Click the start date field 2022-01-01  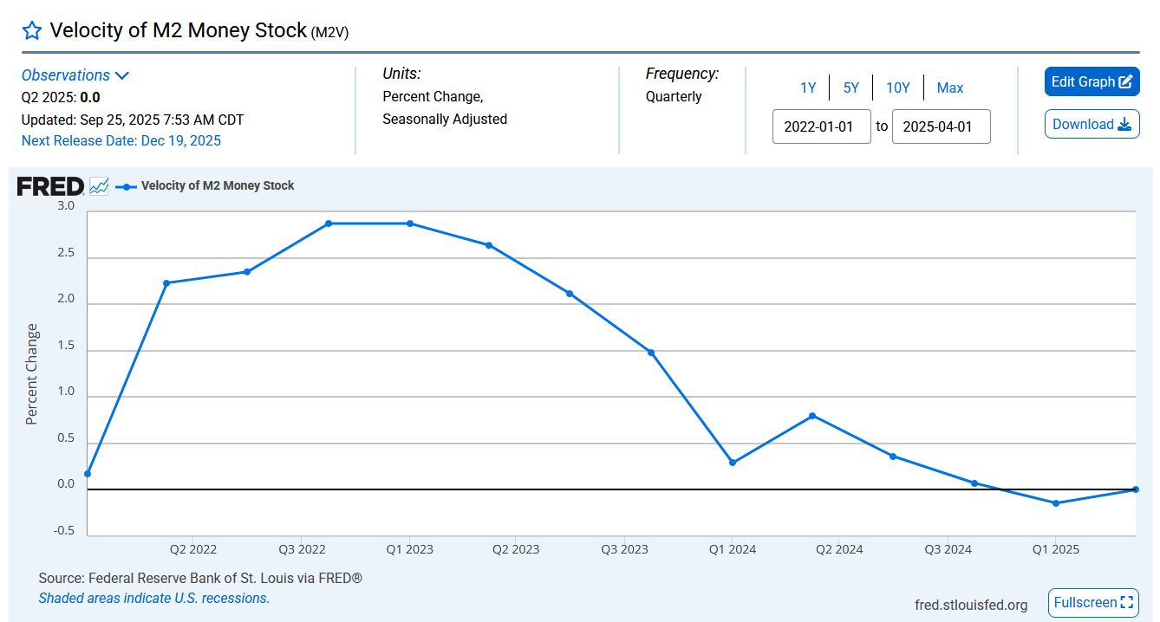click(821, 126)
